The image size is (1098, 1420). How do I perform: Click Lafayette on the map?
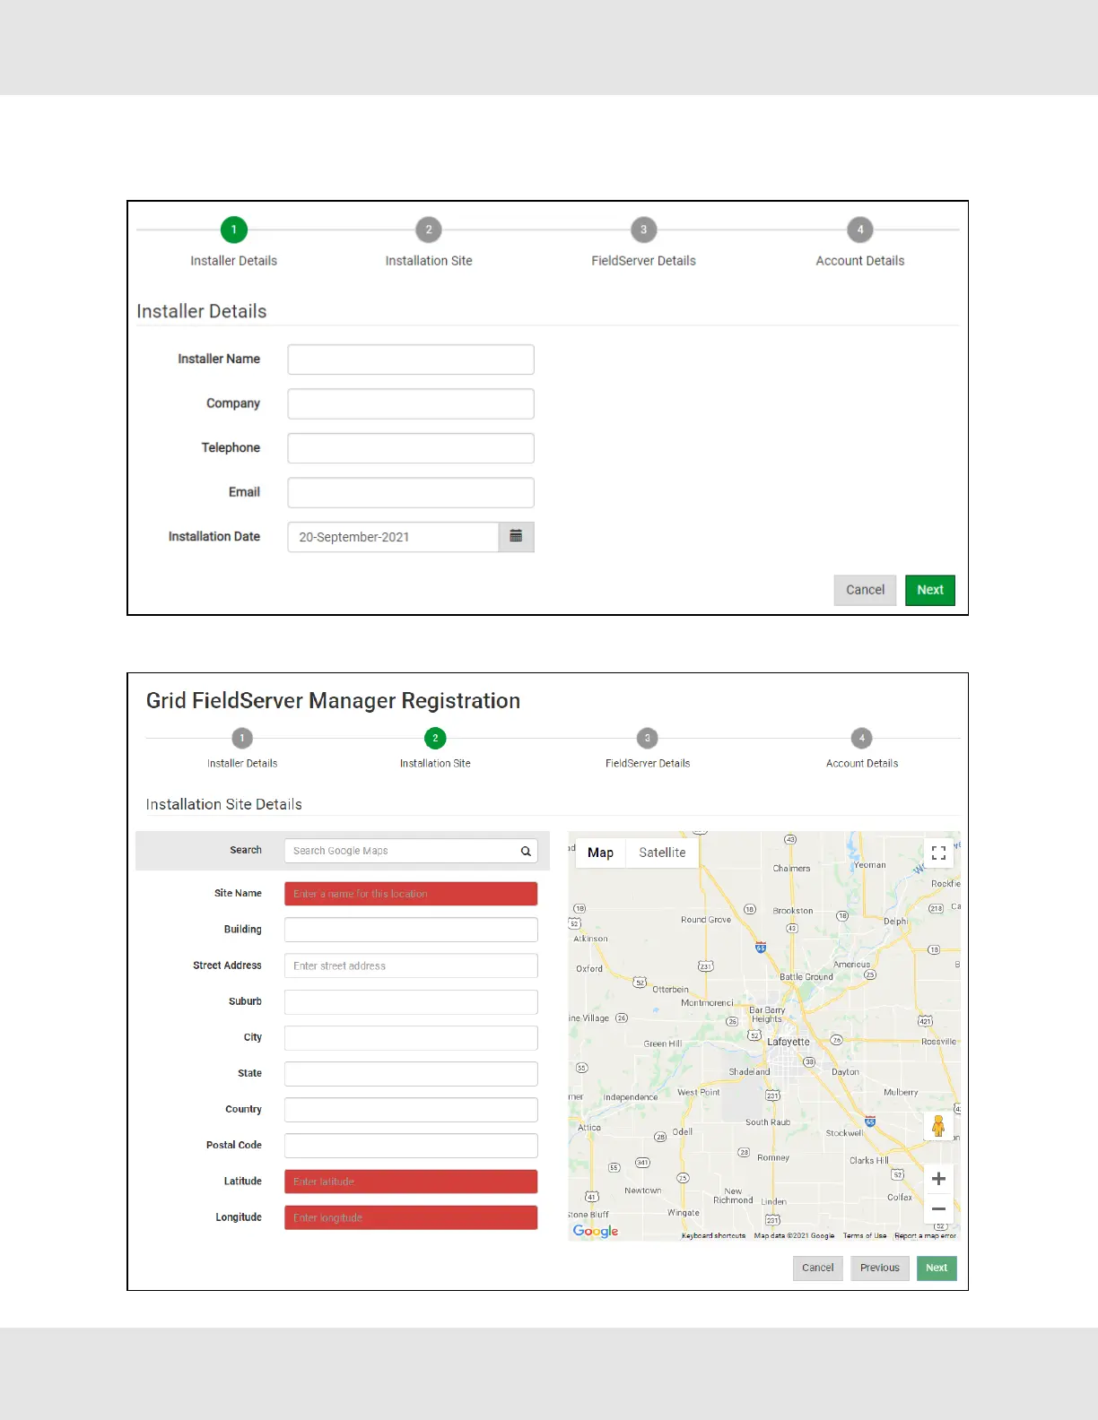tap(789, 1042)
